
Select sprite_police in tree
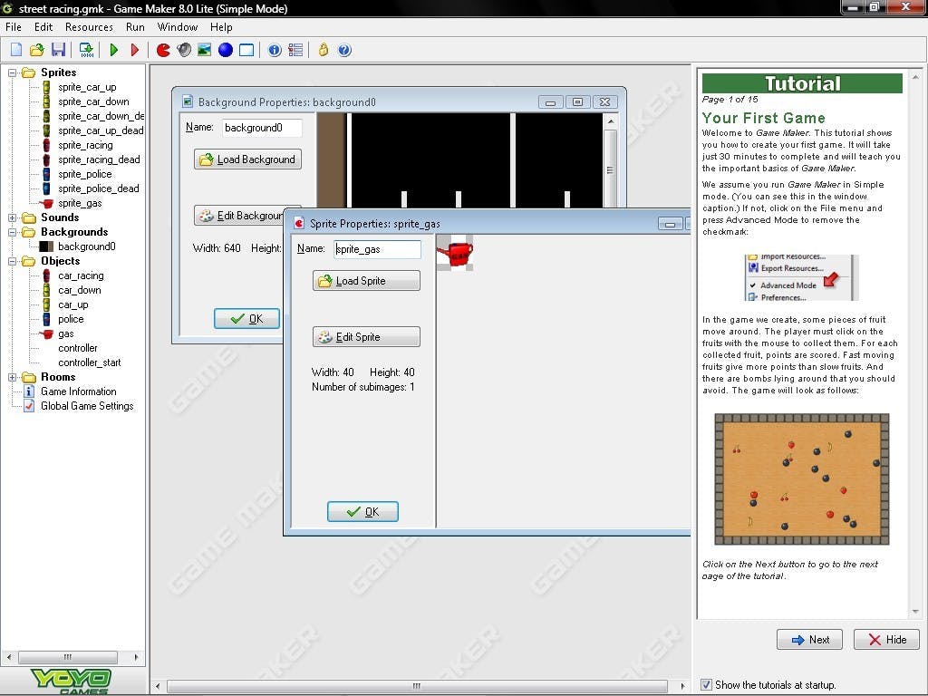(x=84, y=174)
